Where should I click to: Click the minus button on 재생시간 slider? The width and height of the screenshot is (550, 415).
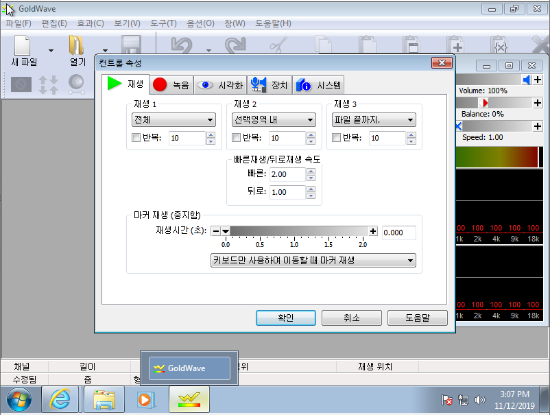pyautogui.click(x=216, y=231)
